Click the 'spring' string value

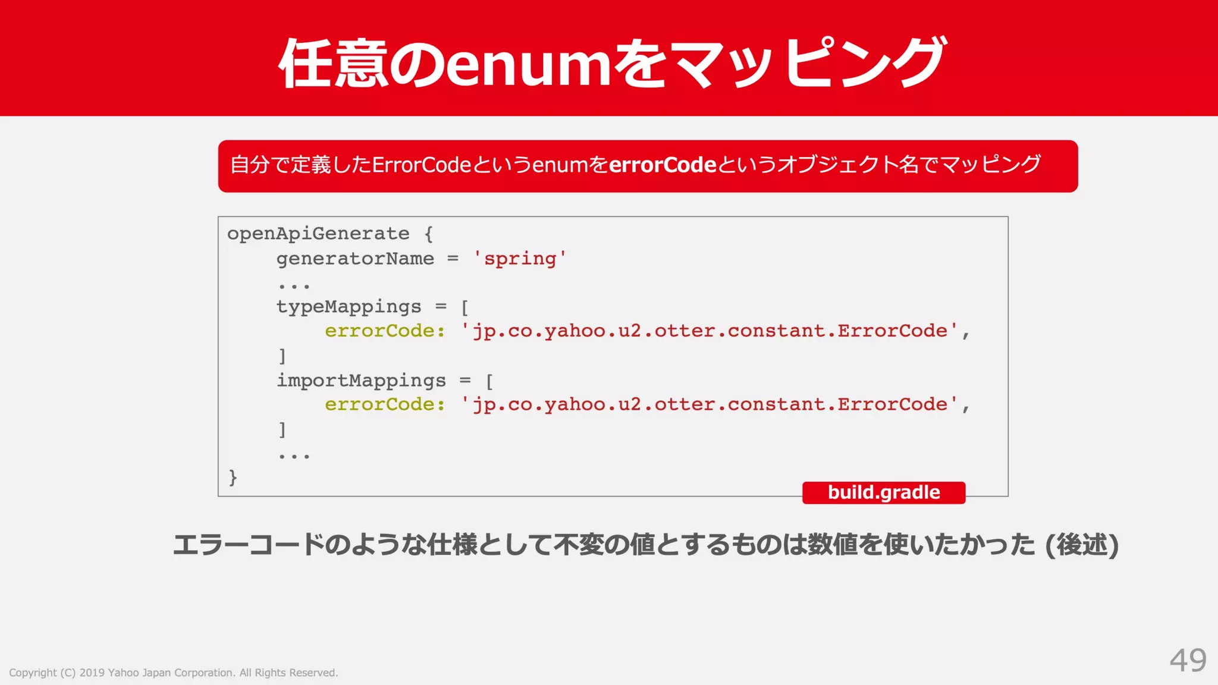point(520,259)
